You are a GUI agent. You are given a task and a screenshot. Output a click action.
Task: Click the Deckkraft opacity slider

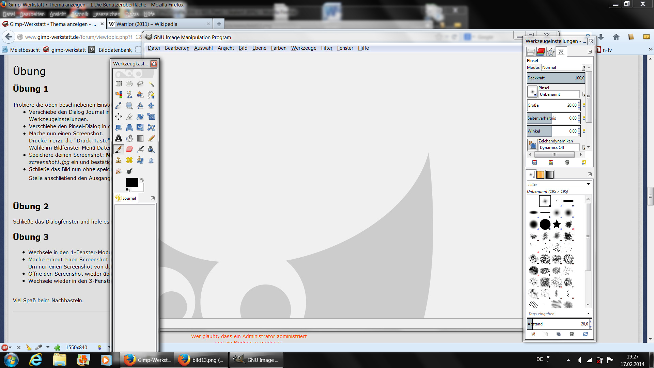click(556, 78)
